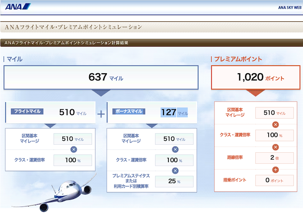Click the 計算結果 section header bar
303x214 pixels.
pos(151,43)
